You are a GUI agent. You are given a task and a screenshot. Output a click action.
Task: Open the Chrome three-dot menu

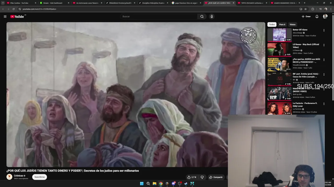(331, 9)
